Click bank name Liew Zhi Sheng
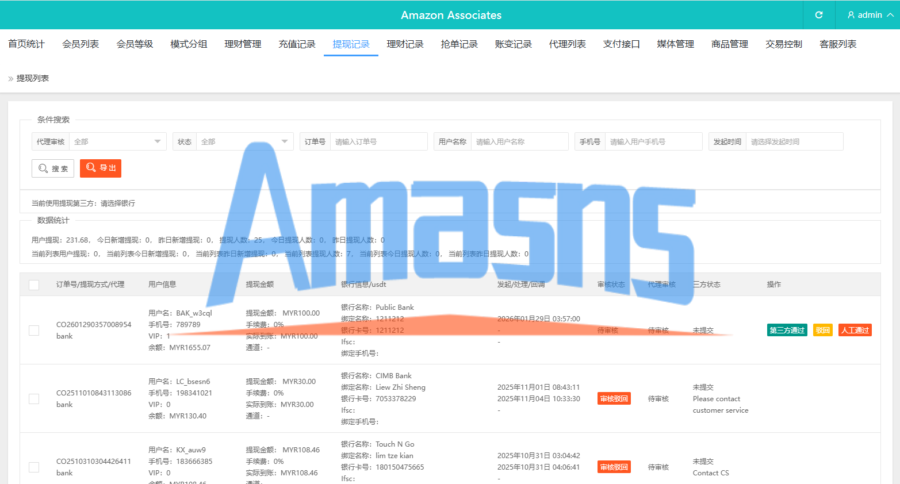Viewport: 900px width, 484px height. [x=400, y=387]
